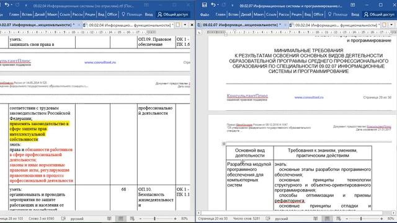Open the Главная tab in the right window
Image resolution: width=397 pixels, height=223 pixels.
coord(220,15)
